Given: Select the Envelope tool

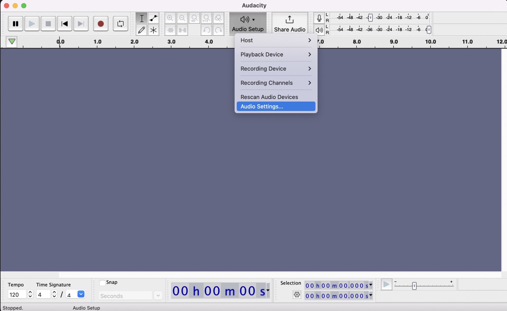Looking at the screenshot, I should click(153, 18).
